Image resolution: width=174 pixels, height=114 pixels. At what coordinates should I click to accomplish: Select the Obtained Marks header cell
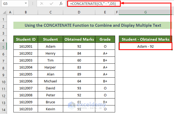point(79,39)
